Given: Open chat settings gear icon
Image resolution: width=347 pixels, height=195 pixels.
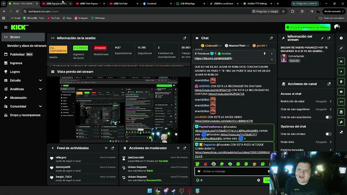Looking at the screenshot, I should click(x=259, y=180).
